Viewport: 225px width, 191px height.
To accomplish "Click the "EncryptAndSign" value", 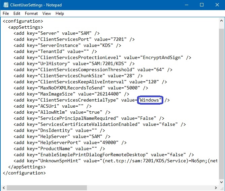I will (x=163, y=57).
